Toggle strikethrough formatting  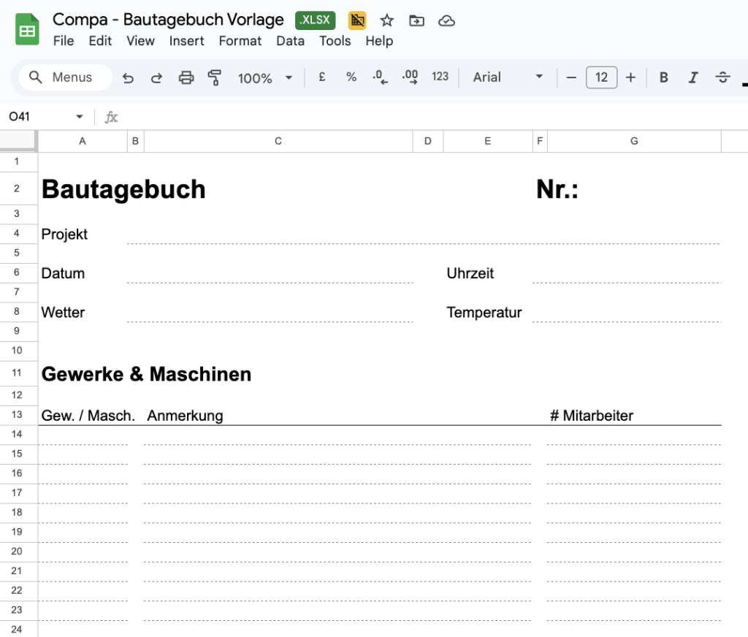722,77
